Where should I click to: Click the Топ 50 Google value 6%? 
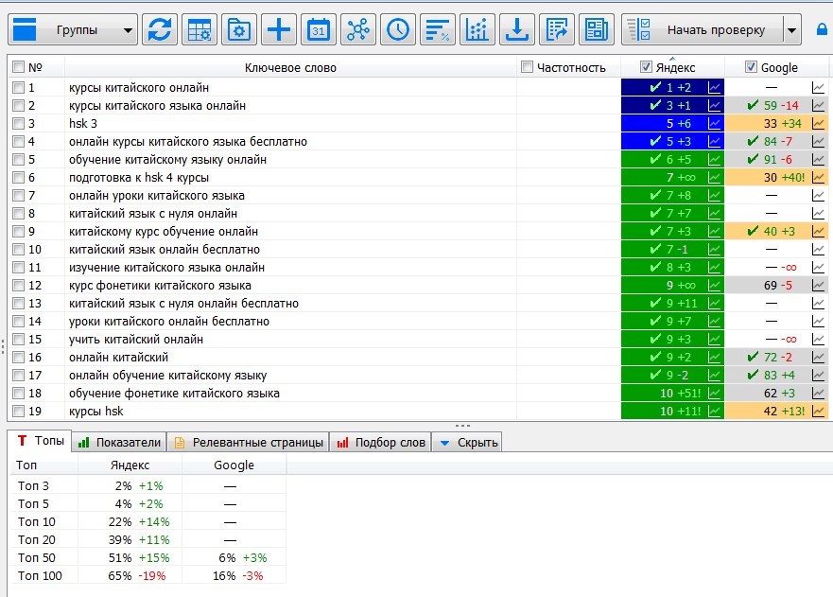pos(227,557)
